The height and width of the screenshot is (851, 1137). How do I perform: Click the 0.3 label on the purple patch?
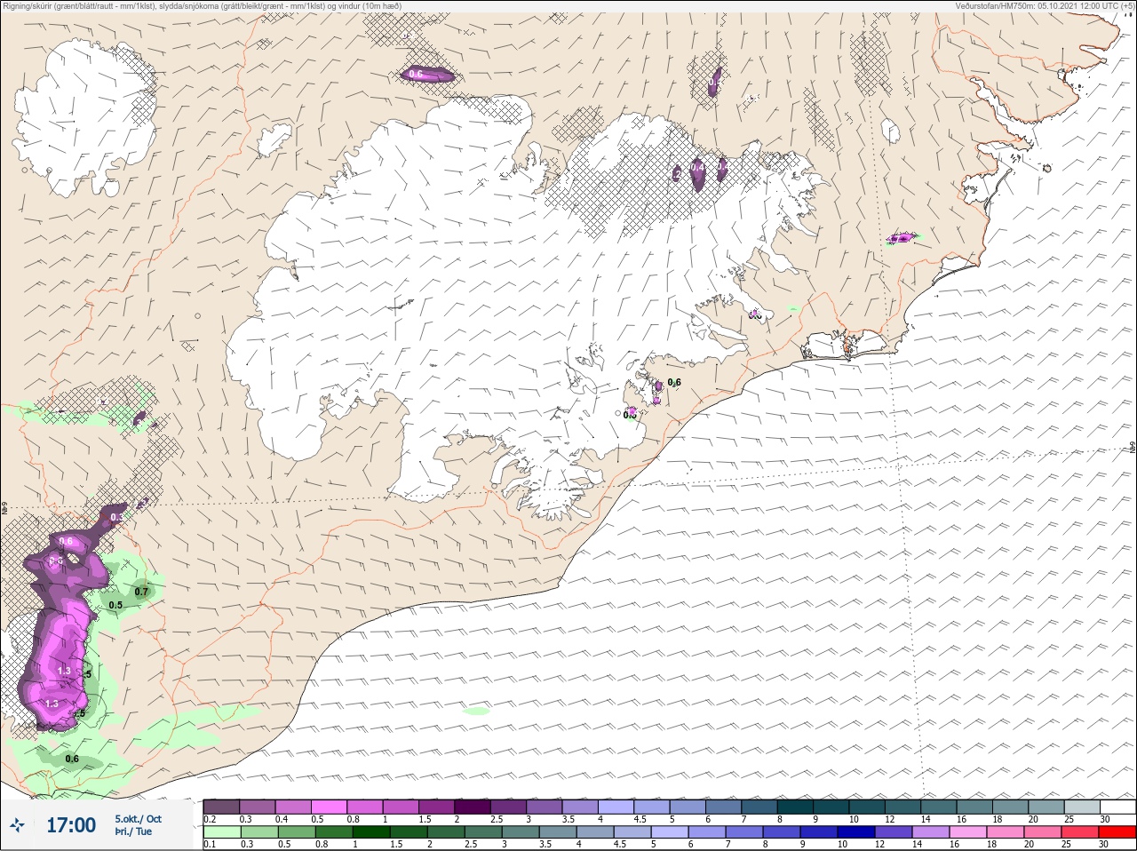116,517
